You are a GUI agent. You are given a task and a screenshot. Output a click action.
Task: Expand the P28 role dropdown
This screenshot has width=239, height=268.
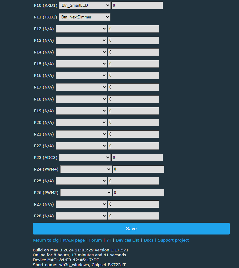pos(82,216)
